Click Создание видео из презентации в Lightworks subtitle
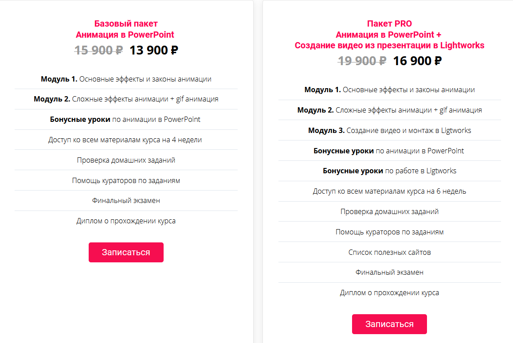This screenshot has width=513, height=343. [x=389, y=45]
